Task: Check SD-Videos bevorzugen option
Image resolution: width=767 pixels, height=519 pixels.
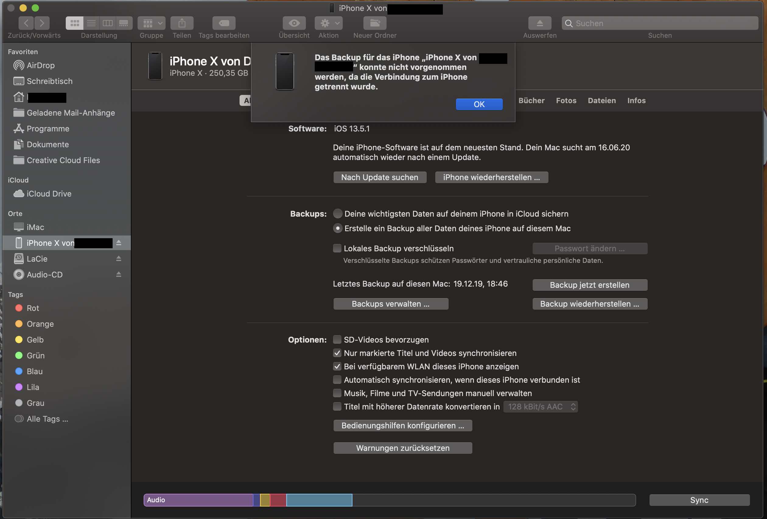Action: [x=337, y=340]
